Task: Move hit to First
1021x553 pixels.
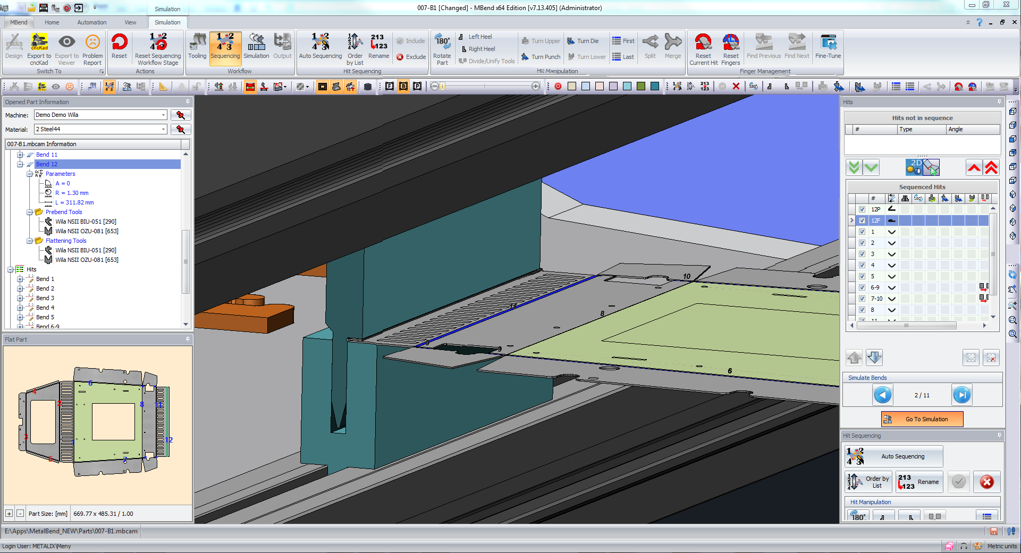Action: pos(623,41)
